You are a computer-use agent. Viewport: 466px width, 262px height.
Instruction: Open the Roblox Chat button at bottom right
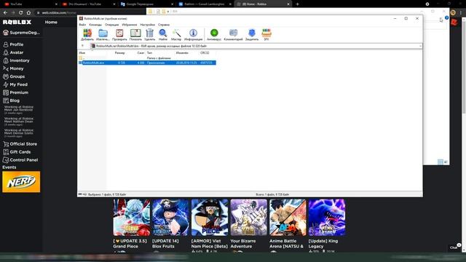click(x=454, y=247)
